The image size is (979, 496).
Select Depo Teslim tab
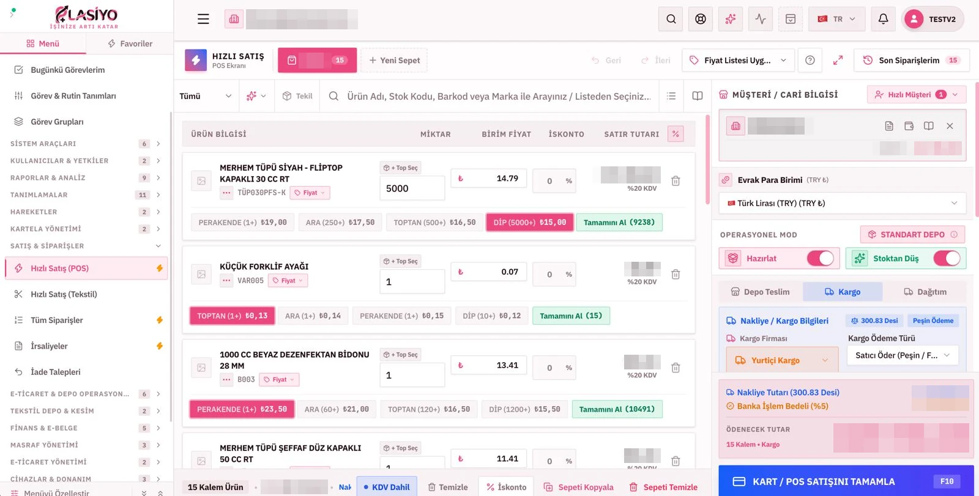[x=760, y=292]
